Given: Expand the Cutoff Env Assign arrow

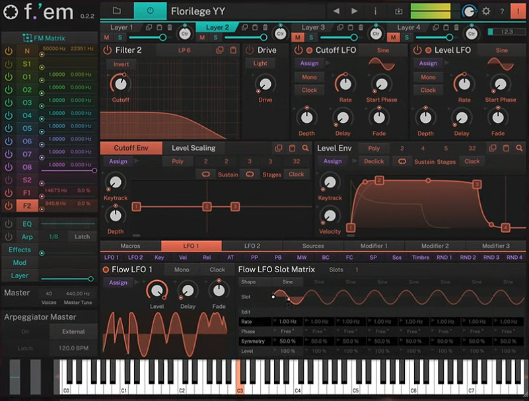Looking at the screenshot, I should [x=137, y=161].
